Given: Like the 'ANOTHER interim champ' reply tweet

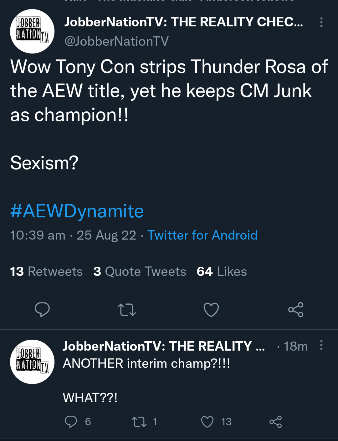Looking at the screenshot, I should pyautogui.click(x=207, y=422).
